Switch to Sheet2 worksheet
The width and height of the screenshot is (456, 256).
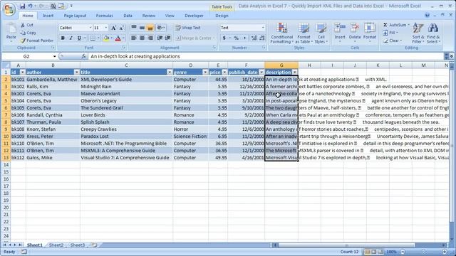[x=56, y=245]
